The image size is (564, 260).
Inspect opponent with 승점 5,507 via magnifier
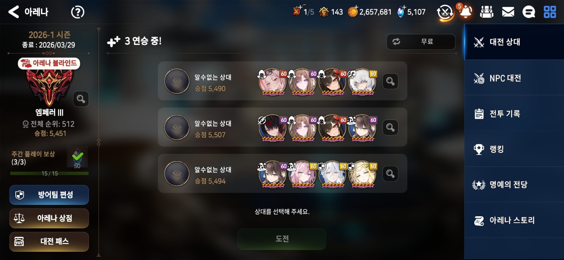click(x=390, y=128)
